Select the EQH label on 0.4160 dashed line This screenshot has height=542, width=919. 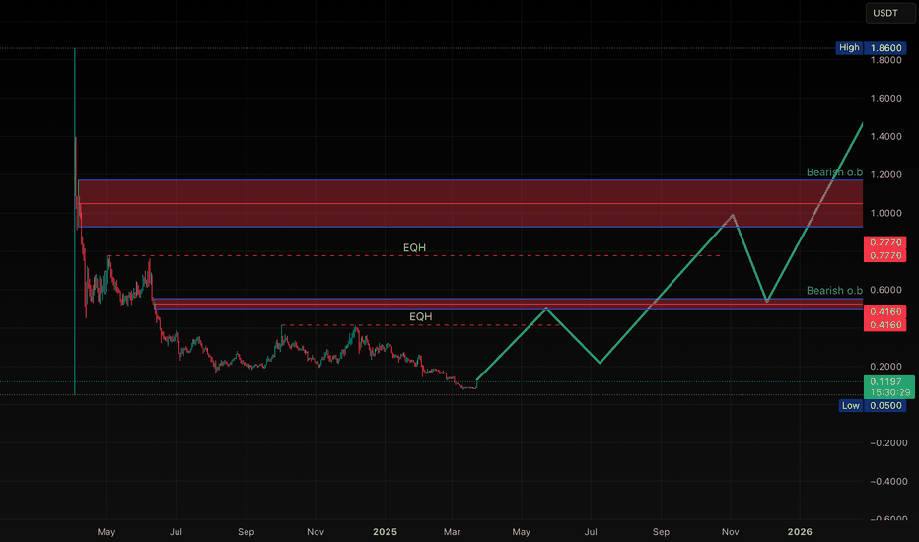tap(420, 316)
